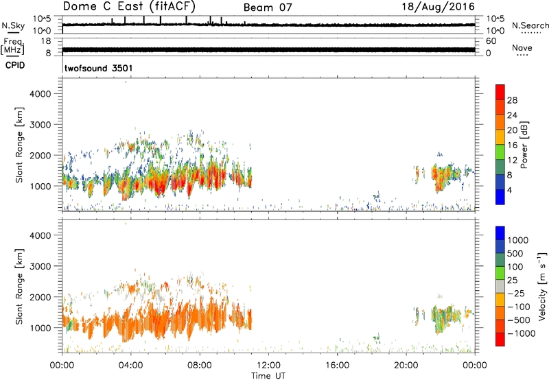Click the 'CPID' row label
This screenshot has width=549, height=380.
[x=15, y=65]
